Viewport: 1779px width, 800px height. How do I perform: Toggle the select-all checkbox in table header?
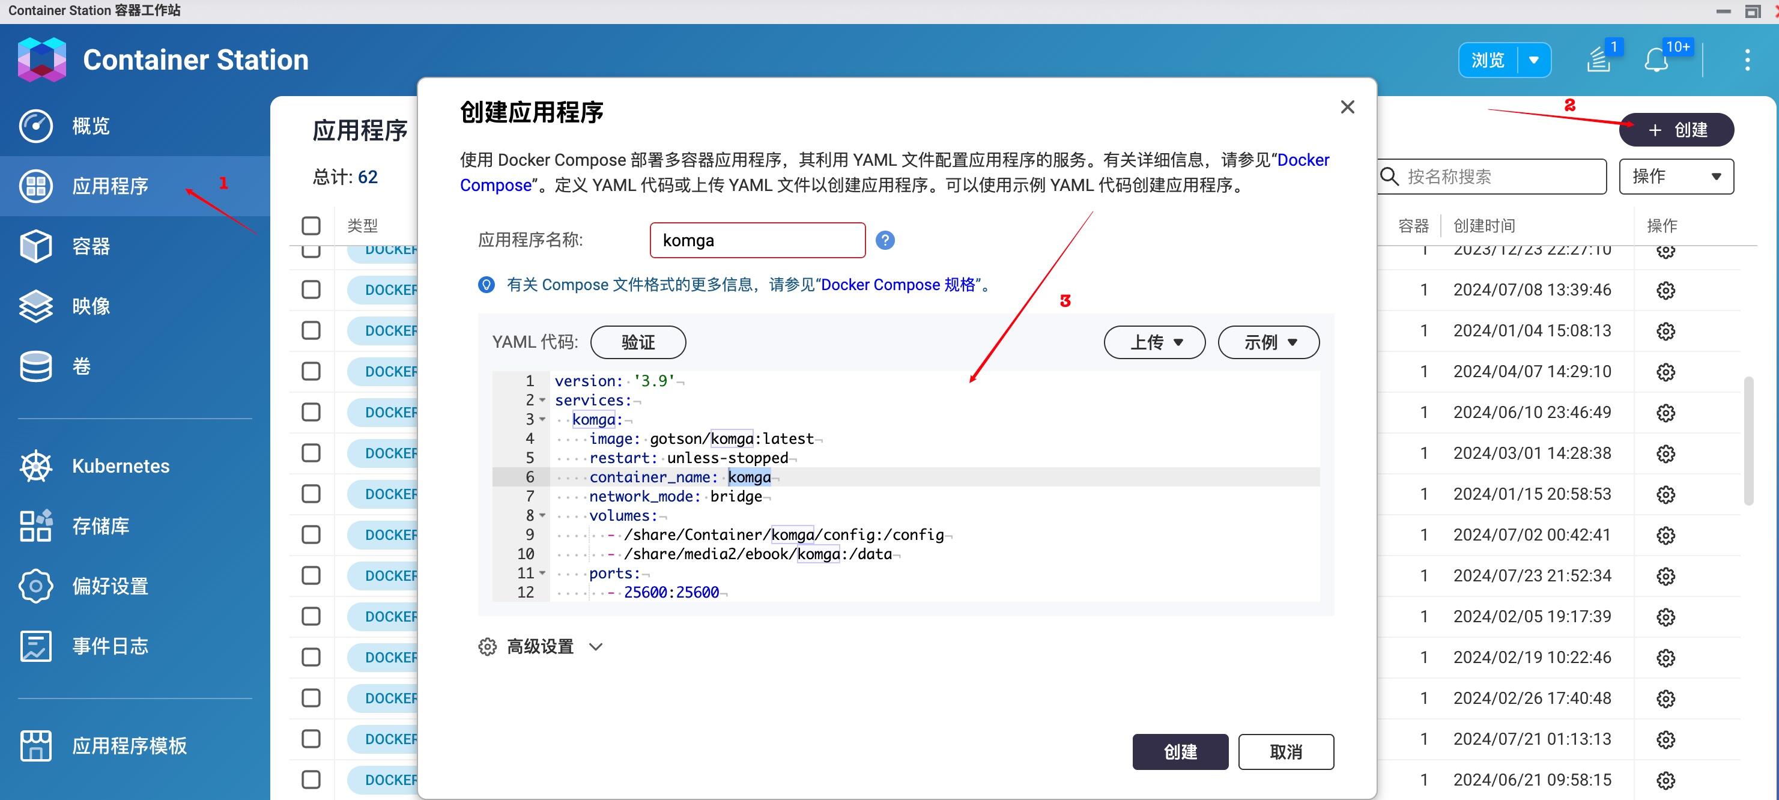coord(311,226)
